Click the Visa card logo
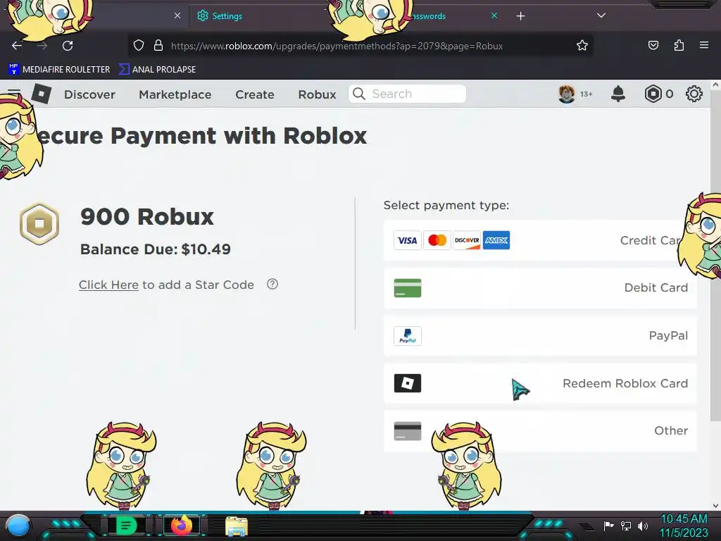Image resolution: width=721 pixels, height=541 pixels. 408,240
